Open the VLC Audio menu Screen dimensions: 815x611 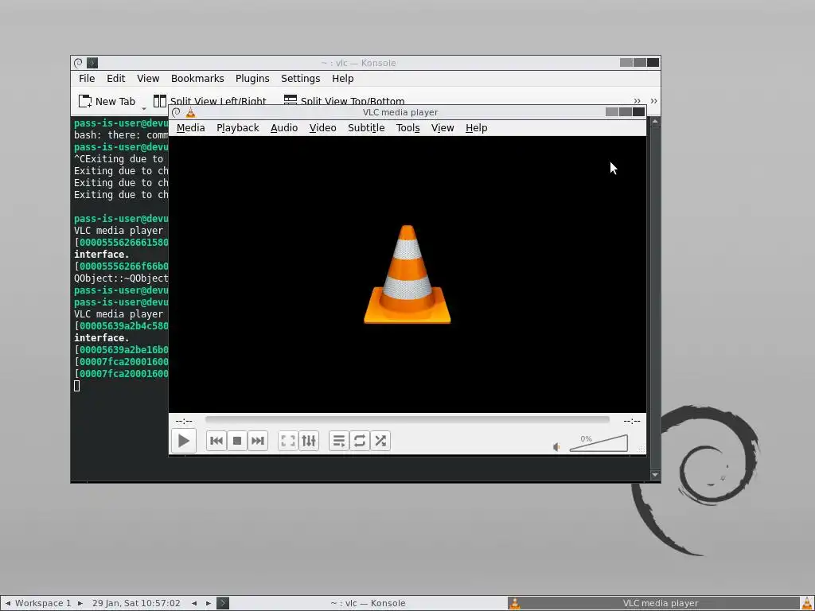pyautogui.click(x=284, y=128)
